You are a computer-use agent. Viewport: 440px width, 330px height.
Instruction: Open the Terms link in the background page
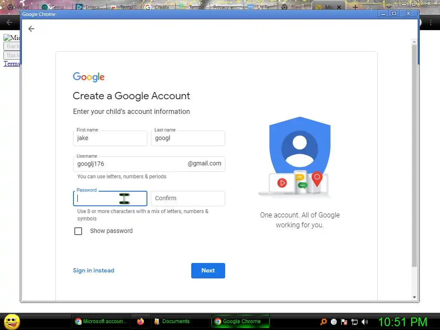12,64
